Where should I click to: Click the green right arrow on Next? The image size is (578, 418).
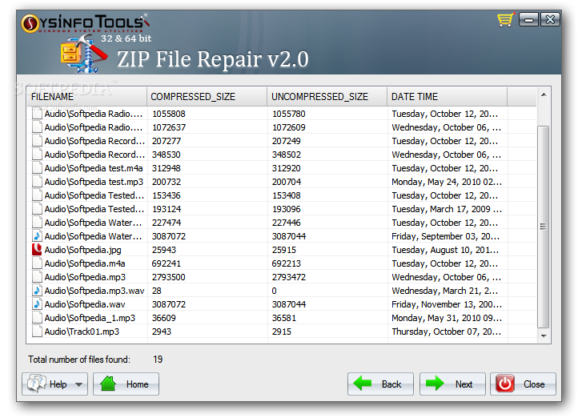(x=435, y=384)
